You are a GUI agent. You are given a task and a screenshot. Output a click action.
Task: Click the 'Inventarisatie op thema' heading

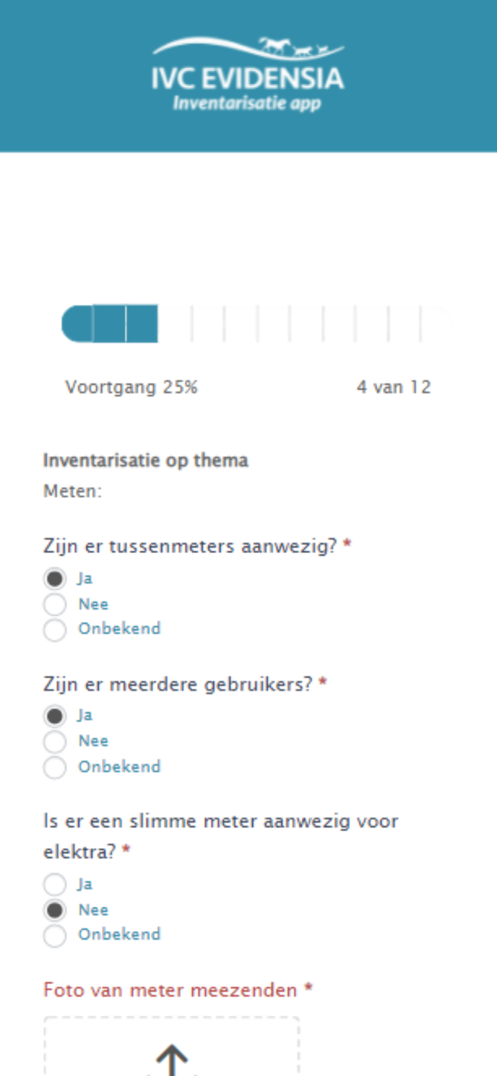[x=146, y=460]
